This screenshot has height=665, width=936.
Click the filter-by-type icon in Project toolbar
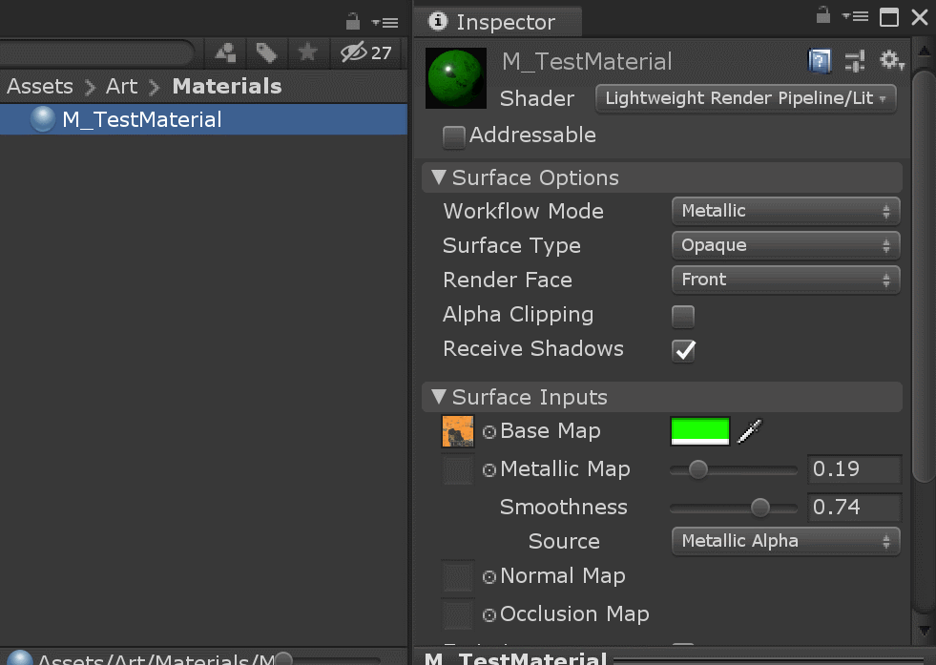(225, 52)
